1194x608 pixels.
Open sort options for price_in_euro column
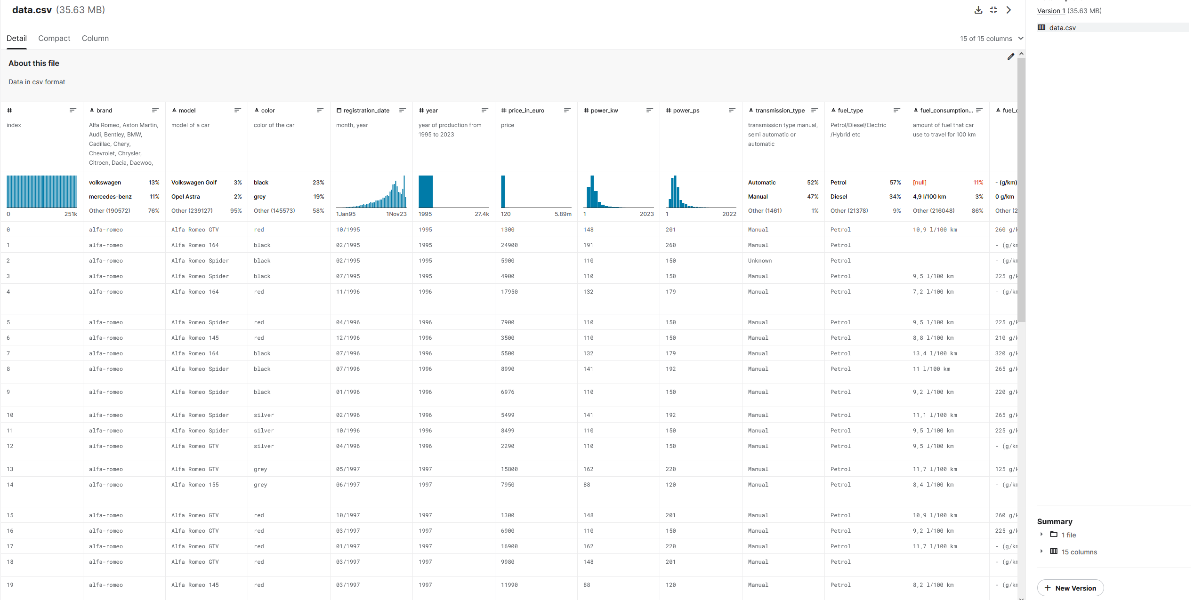point(567,110)
